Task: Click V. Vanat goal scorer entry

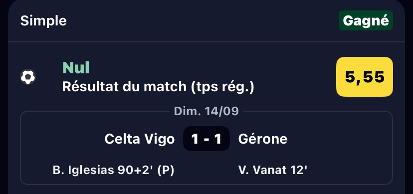Action: tap(273, 170)
